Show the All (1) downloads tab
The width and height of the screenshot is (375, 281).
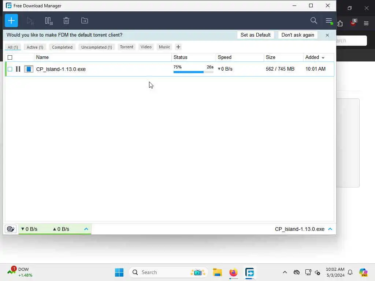click(x=13, y=47)
